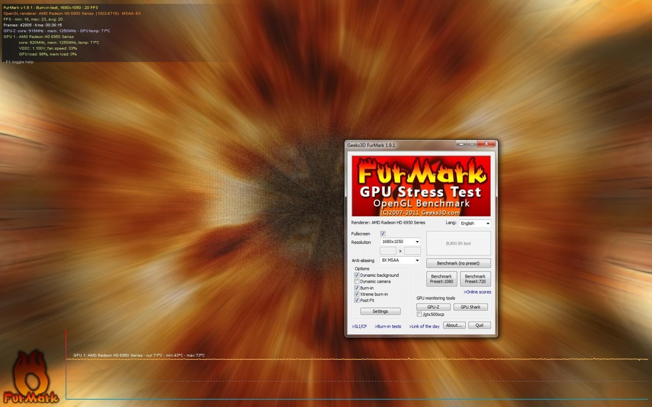
Task: Click the GPU temperature graph label
Action: click(139, 355)
